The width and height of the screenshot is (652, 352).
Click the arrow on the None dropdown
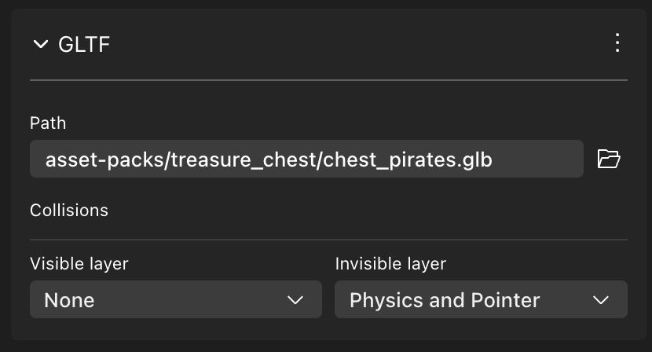click(x=295, y=300)
